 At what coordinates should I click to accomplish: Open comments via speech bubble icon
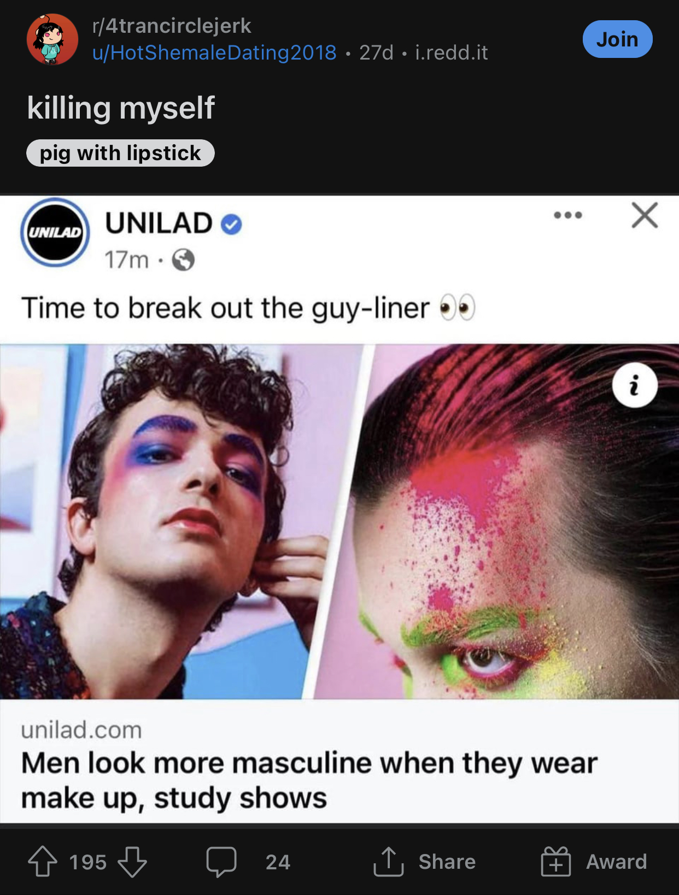pos(221,862)
